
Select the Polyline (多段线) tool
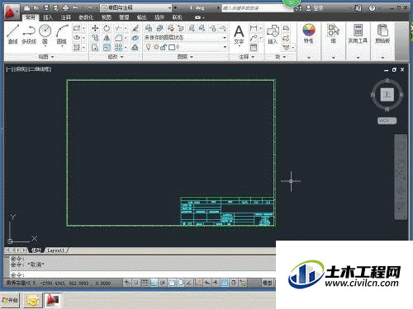point(29,34)
